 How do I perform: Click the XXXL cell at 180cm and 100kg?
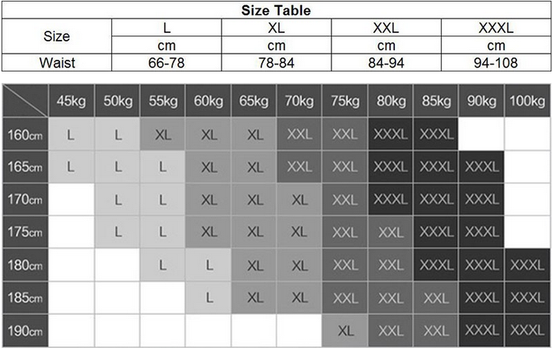[527, 266]
